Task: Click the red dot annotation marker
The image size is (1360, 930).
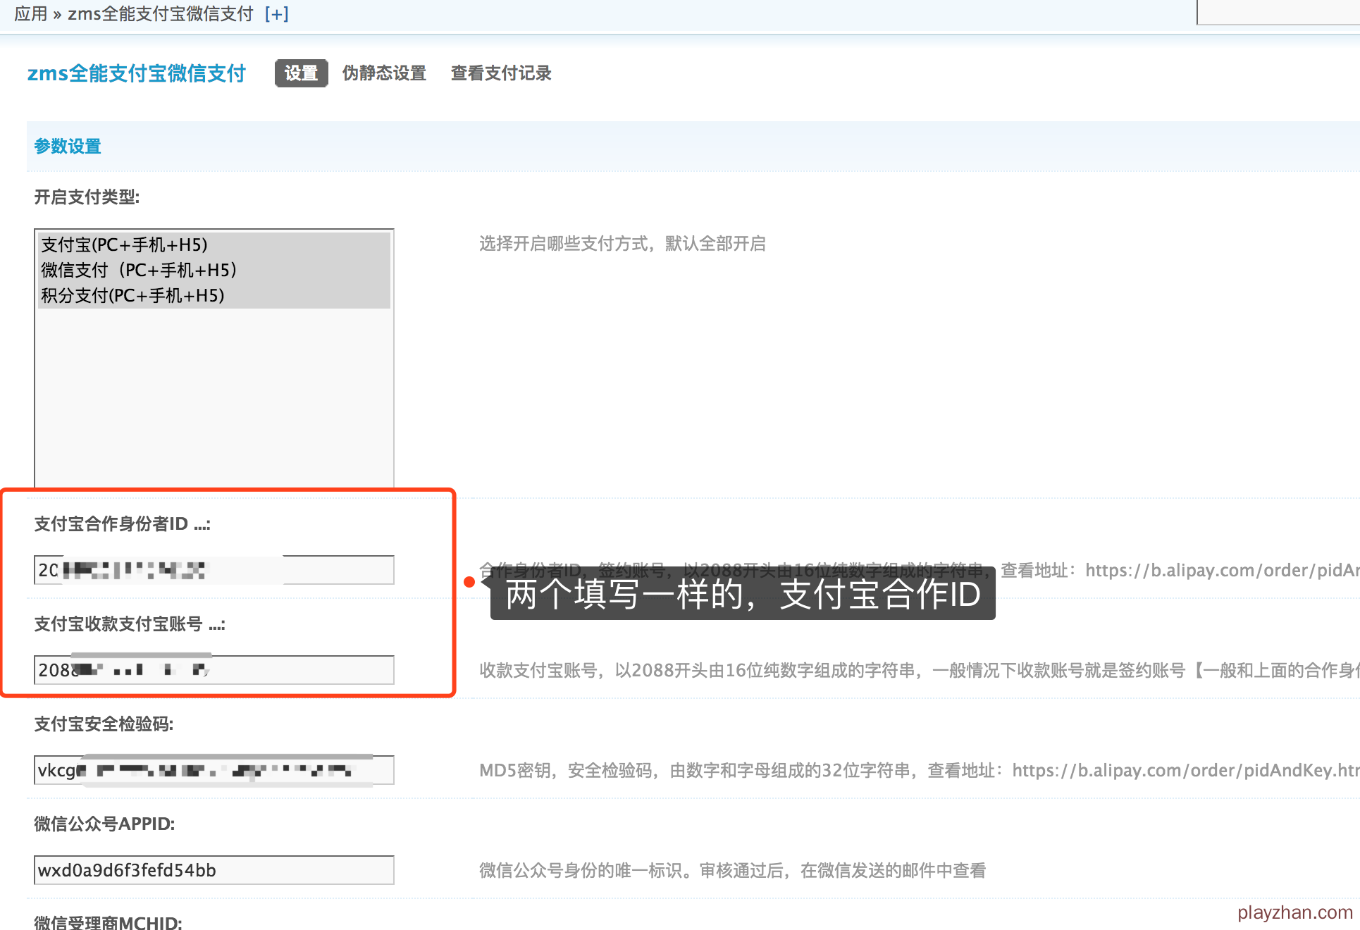Action: click(469, 582)
